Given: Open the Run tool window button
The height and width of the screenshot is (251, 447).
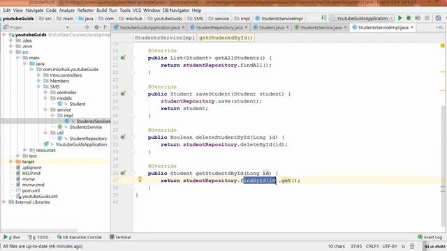Looking at the screenshot, I should [x=12, y=237].
